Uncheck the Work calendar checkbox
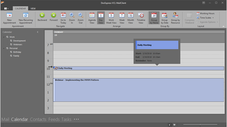Viewport: 227px width, 127px height. pos(7,37)
